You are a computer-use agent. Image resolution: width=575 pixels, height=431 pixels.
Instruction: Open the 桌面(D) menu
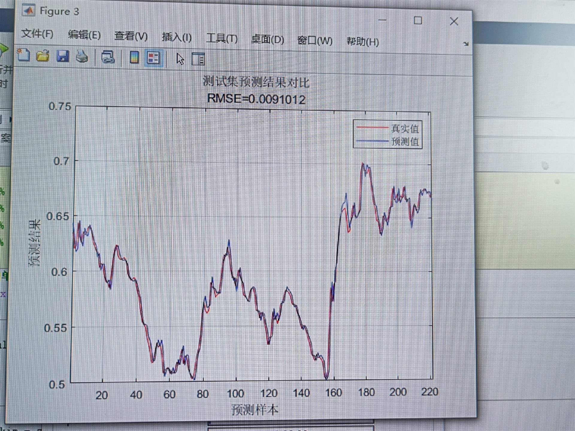click(267, 40)
